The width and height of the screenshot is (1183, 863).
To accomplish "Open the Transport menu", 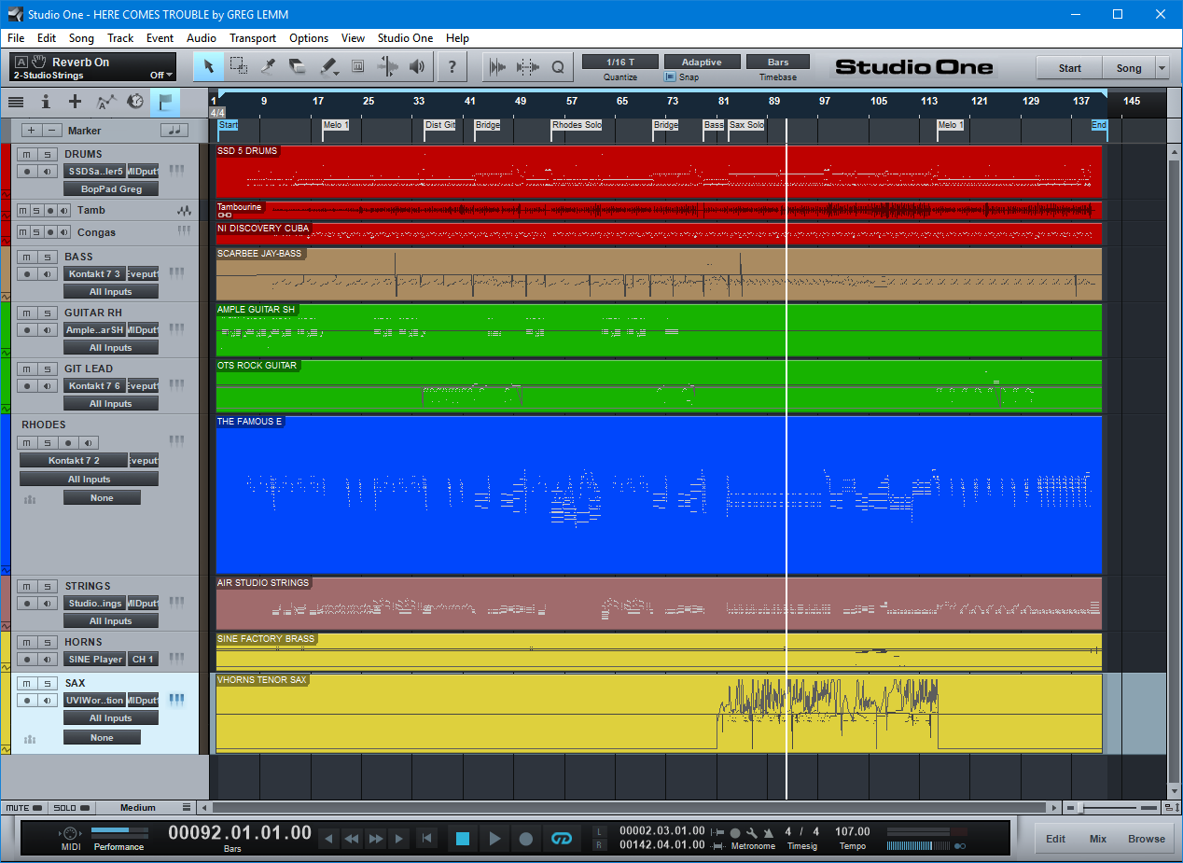I will 253,38.
